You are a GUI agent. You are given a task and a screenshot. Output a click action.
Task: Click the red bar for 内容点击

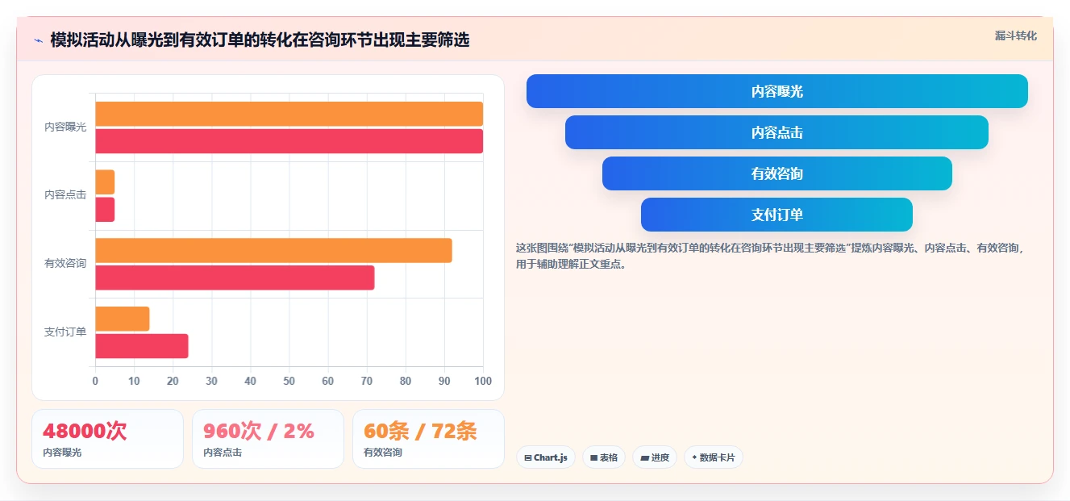(105, 210)
